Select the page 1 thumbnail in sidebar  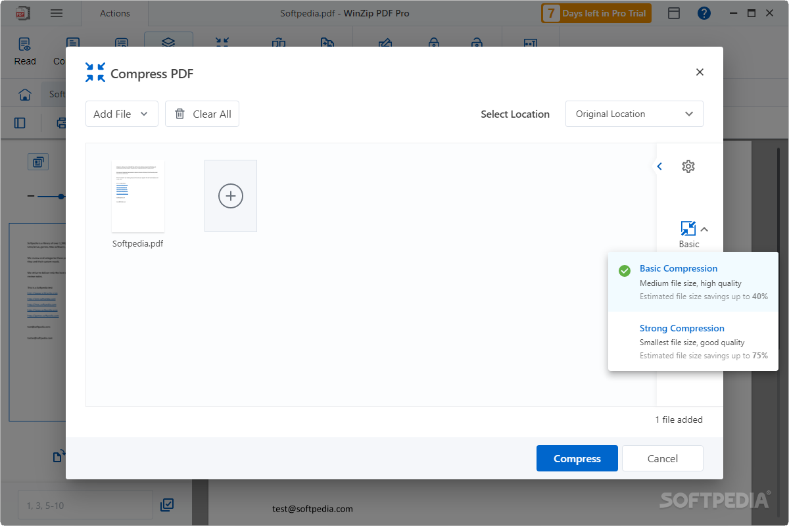pos(37,322)
